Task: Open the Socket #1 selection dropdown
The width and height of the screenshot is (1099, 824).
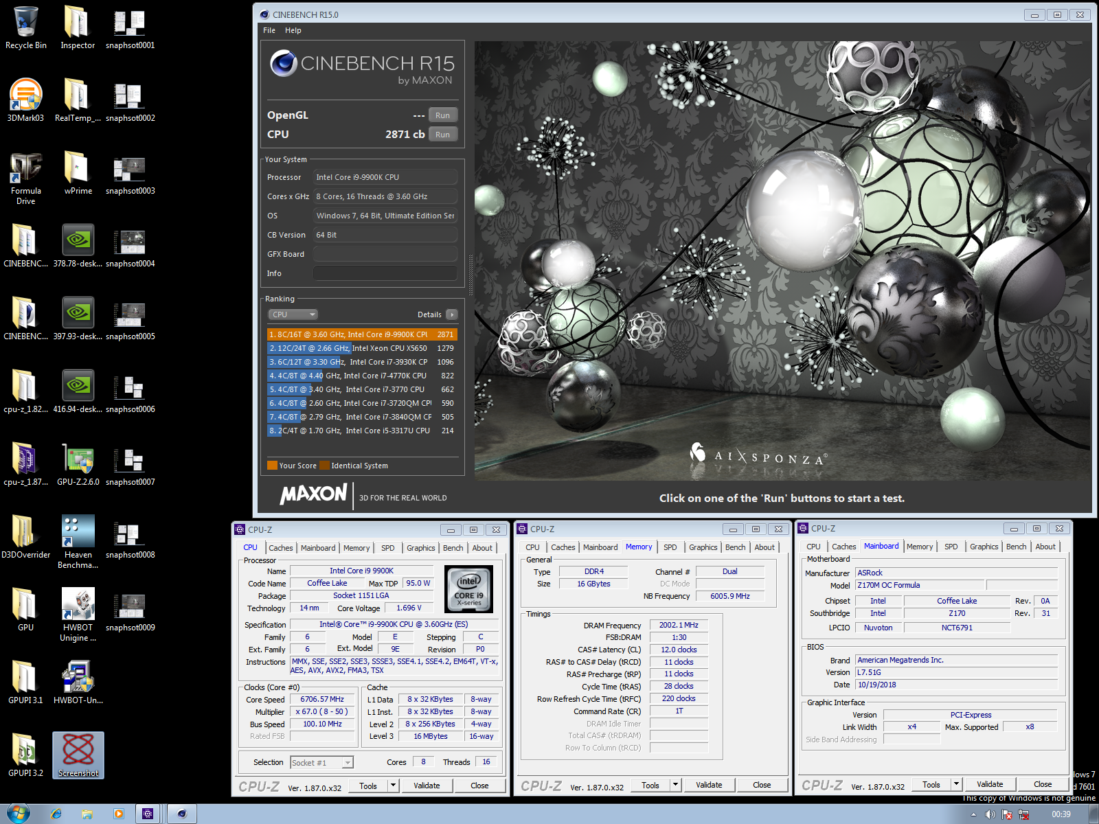Action: tap(322, 763)
